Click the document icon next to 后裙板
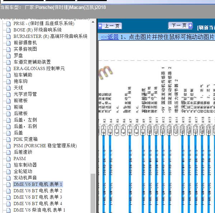 pyautogui.click(x=8, y=114)
